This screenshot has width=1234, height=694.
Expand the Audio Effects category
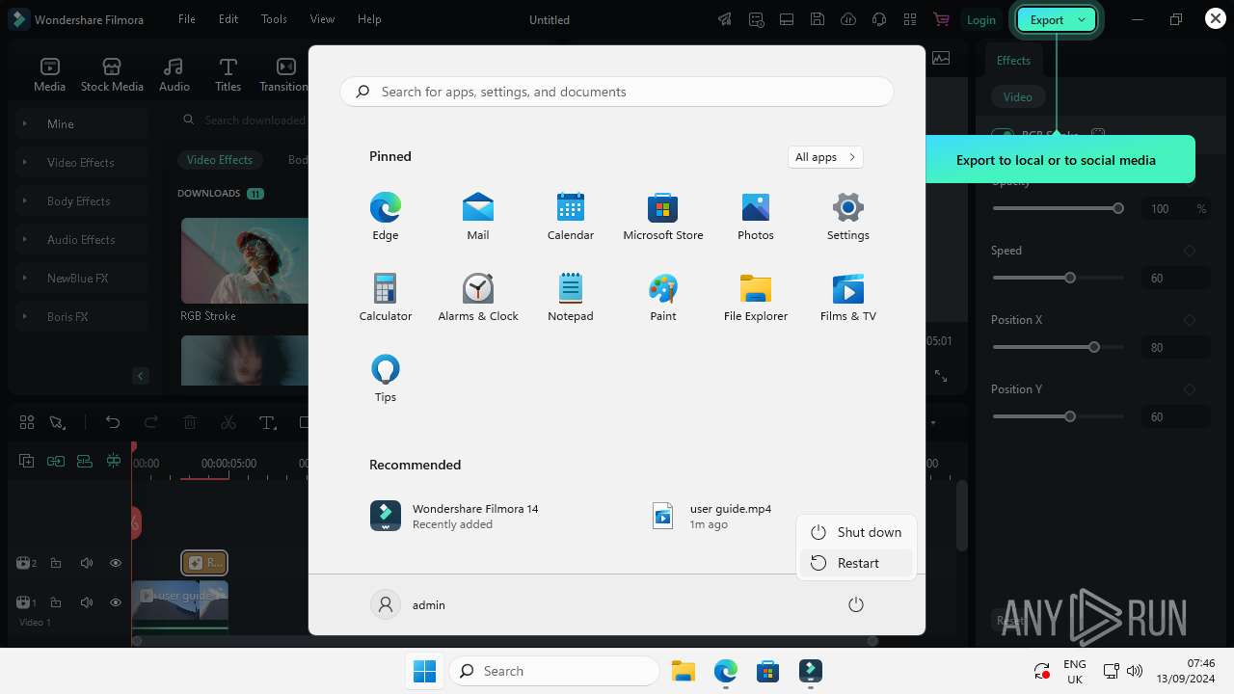25,239
